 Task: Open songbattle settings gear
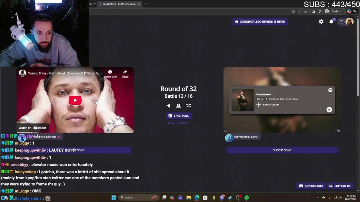click(x=321, y=22)
